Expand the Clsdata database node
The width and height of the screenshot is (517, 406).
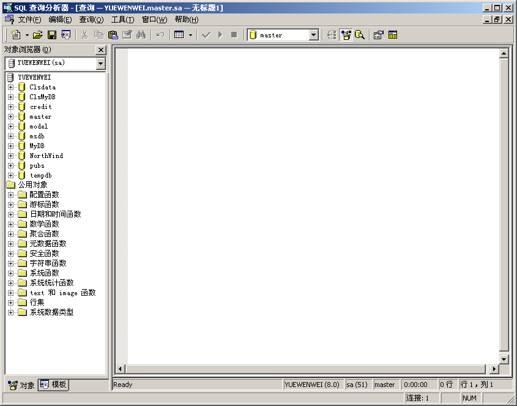point(11,87)
